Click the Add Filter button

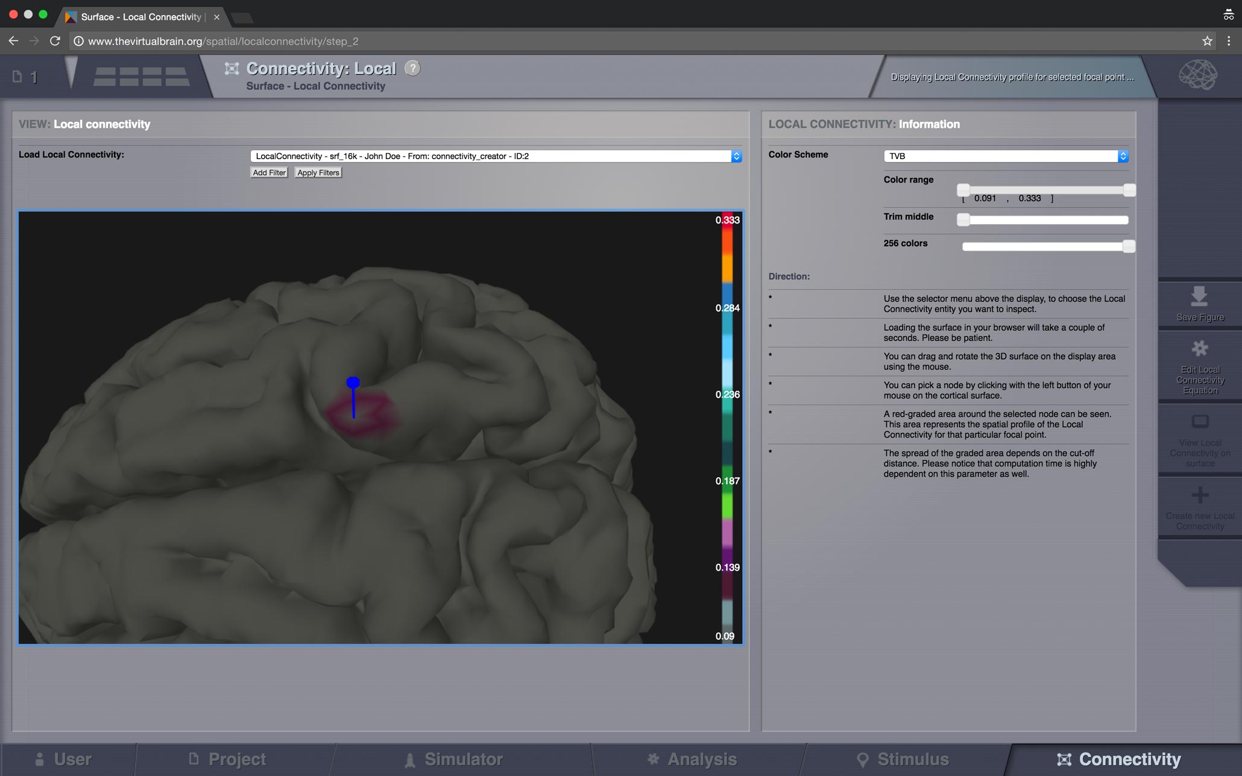[x=269, y=172]
